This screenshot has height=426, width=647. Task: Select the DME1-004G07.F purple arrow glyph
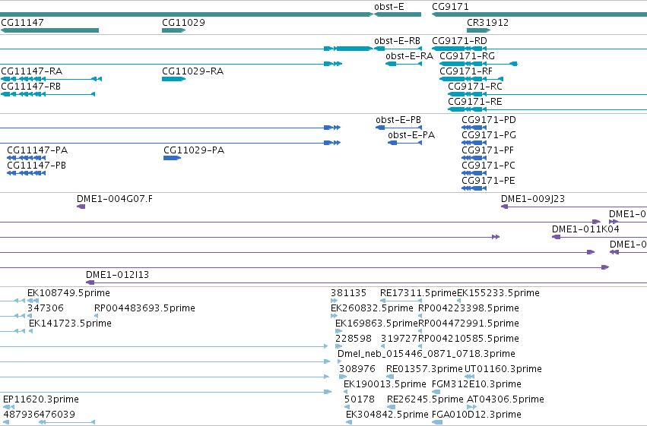coord(81,207)
